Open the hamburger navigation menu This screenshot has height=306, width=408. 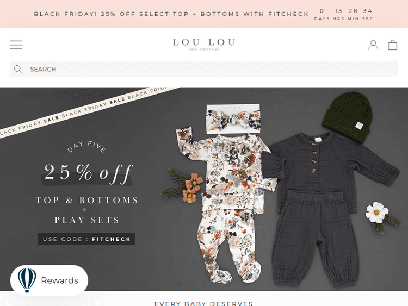point(16,45)
